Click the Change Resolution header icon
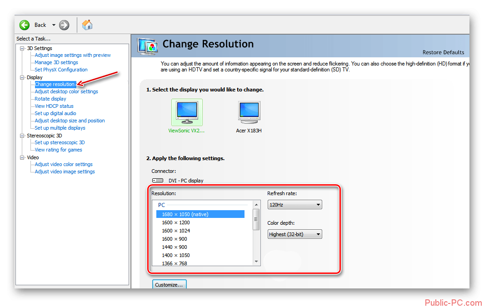Image resolution: width=484 pixels, height=308 pixels. click(x=148, y=45)
